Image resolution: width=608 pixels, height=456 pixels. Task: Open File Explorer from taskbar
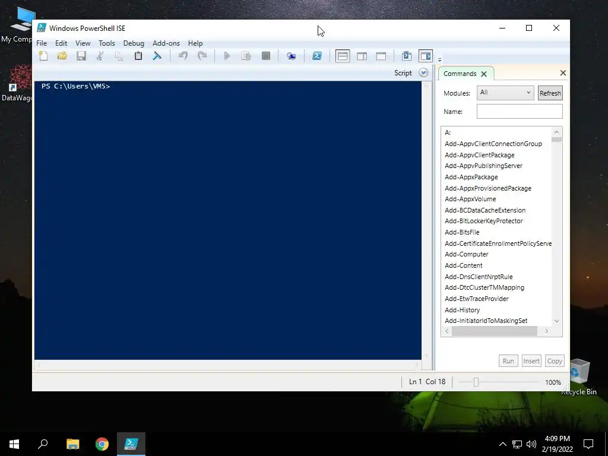point(72,444)
